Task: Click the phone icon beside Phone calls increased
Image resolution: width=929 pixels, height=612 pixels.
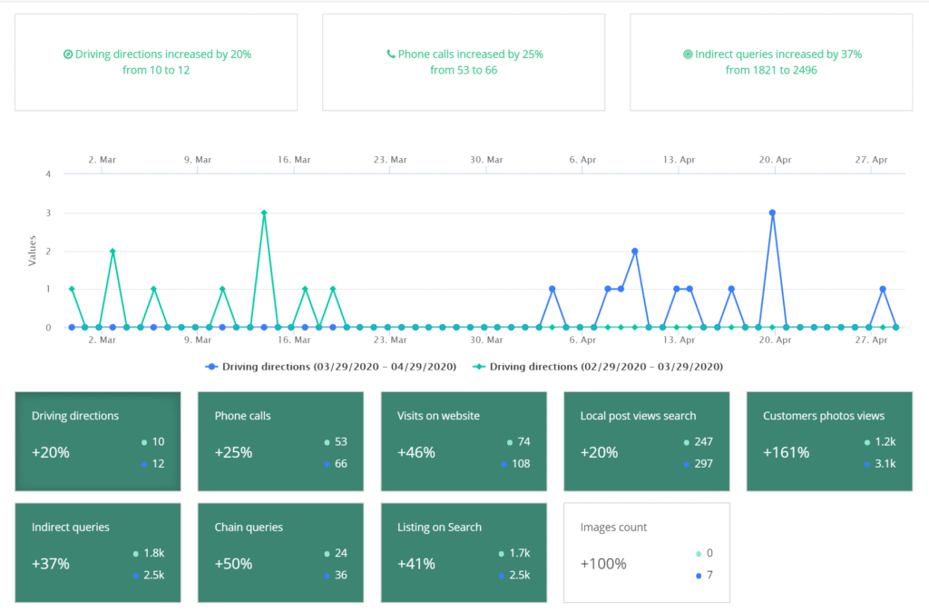Action: click(x=390, y=54)
